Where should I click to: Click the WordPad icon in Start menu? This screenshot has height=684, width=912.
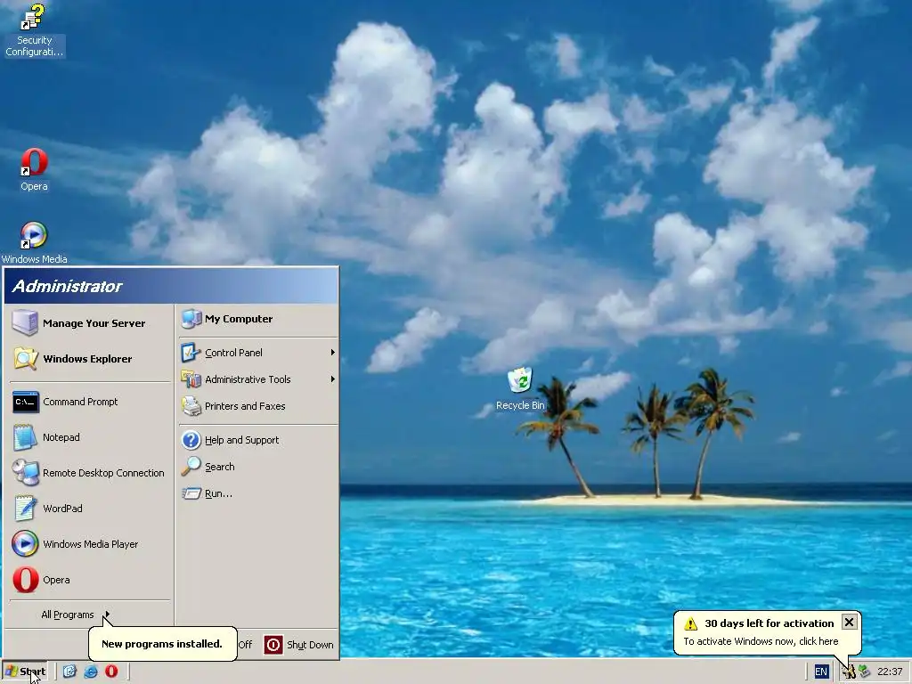tap(26, 509)
